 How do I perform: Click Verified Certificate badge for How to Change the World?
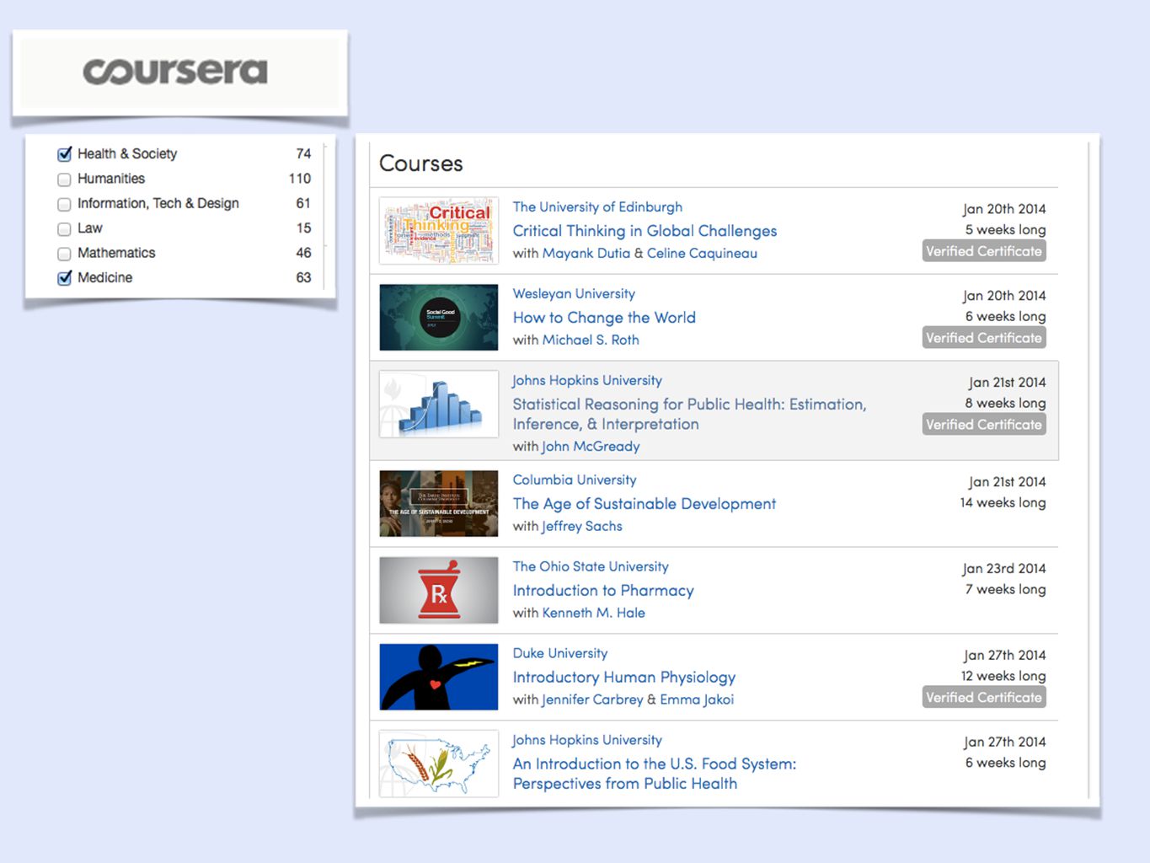[984, 338]
